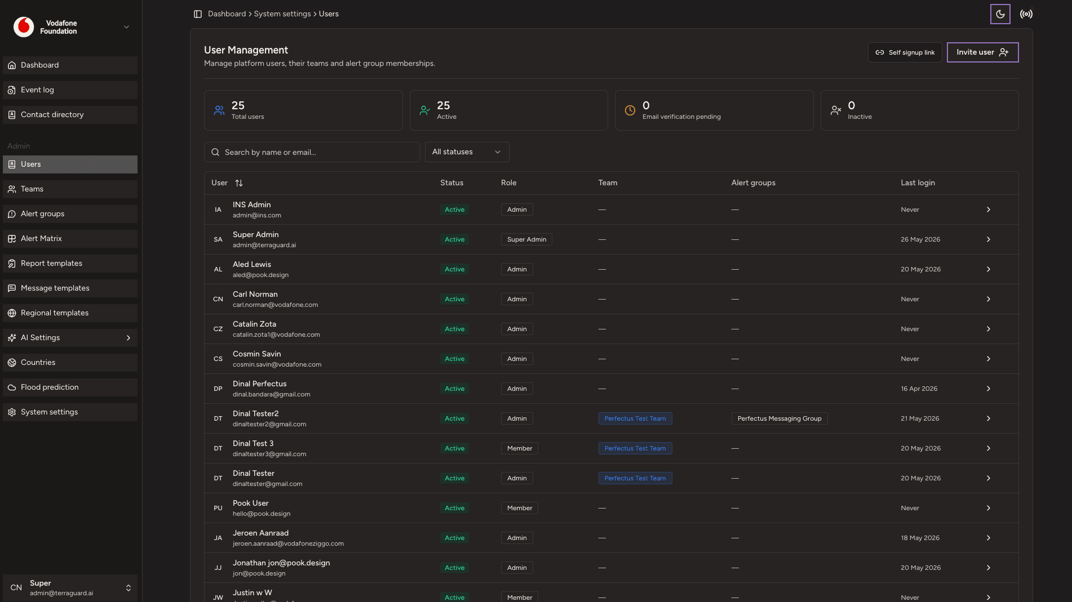Open Event log in the sidebar

[x=70, y=90]
